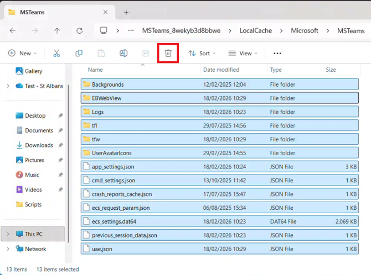This screenshot has width=371, height=275.
Task: Go up one folder level
Action: pyautogui.click(x=57, y=31)
